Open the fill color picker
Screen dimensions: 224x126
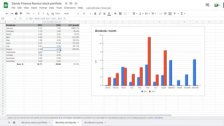point(115,14)
